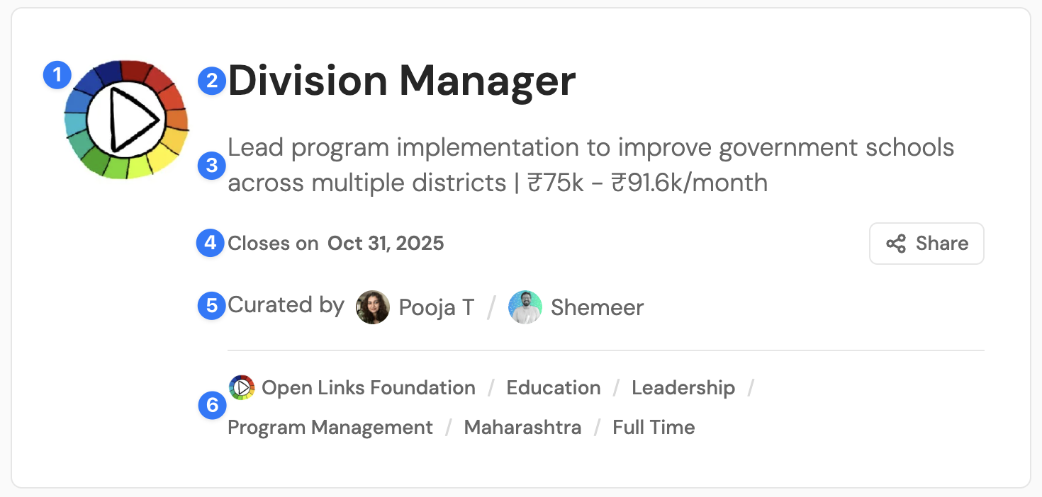Viewport: 1042px width, 497px height.
Task: Open Shemeer's profile photo
Action: [525, 307]
